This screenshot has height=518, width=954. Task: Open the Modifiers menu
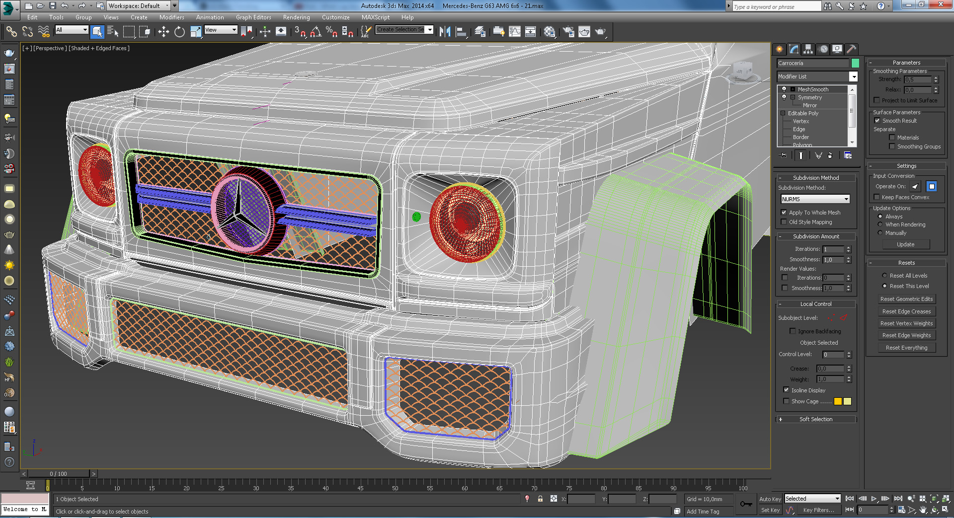[x=171, y=17]
